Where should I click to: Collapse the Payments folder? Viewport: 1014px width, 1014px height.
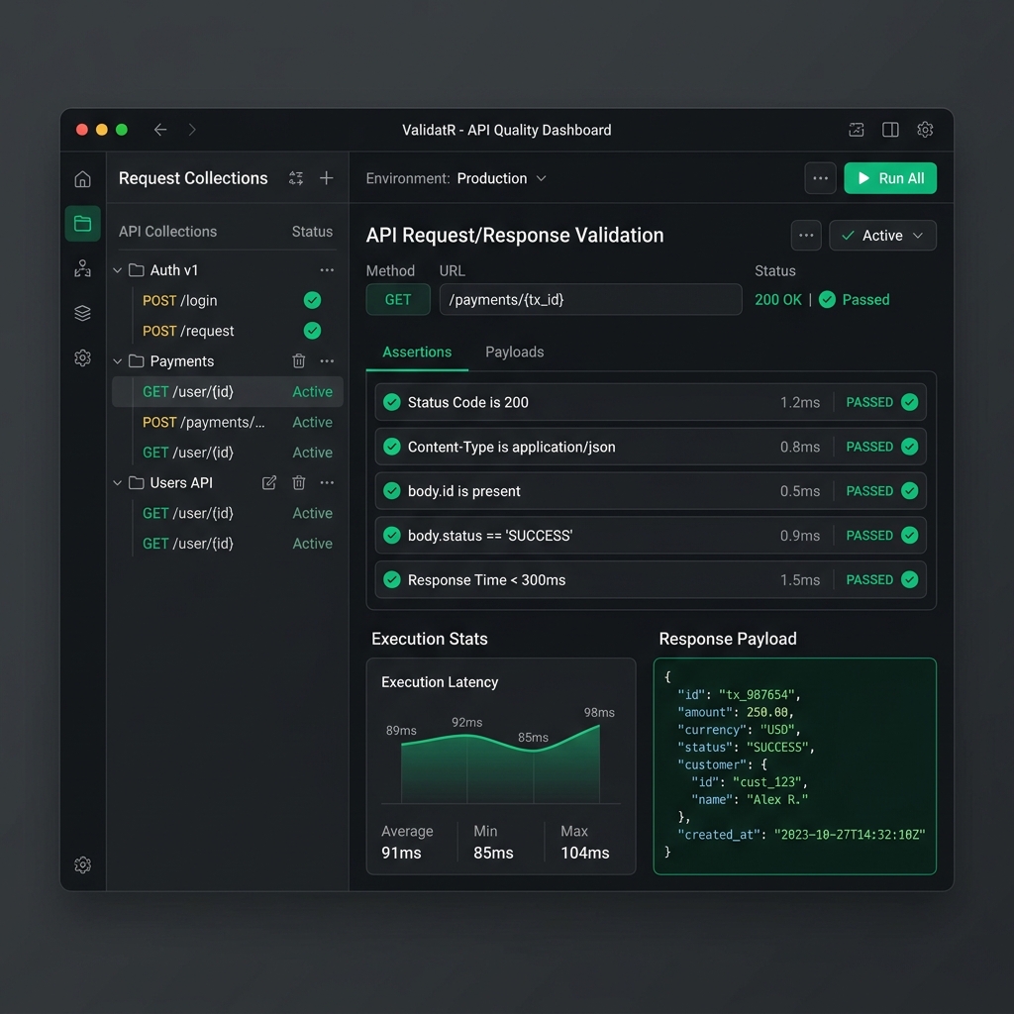(118, 360)
